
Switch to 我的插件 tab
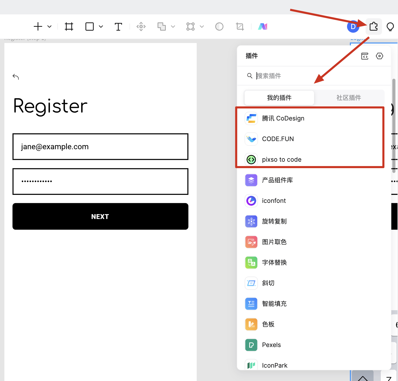coord(279,98)
